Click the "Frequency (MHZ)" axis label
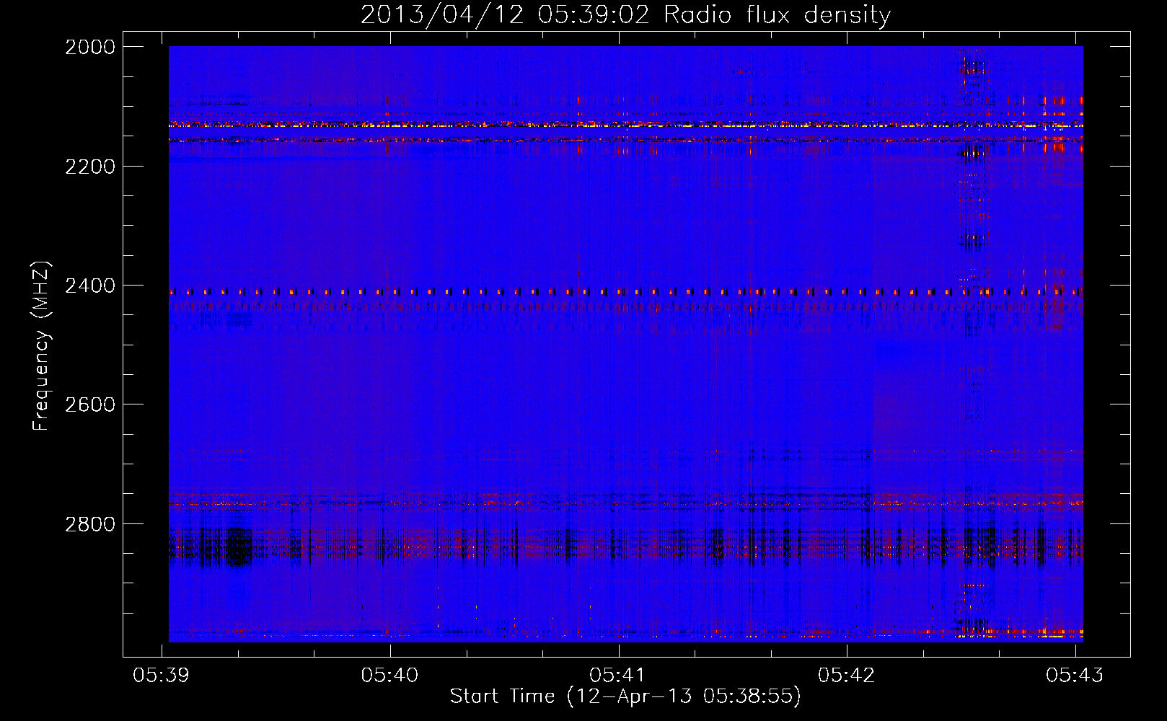Viewport: 1167px width, 721px height. [x=41, y=346]
